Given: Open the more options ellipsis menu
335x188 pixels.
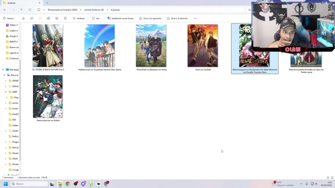Looking at the screenshot, I should click(x=195, y=18).
